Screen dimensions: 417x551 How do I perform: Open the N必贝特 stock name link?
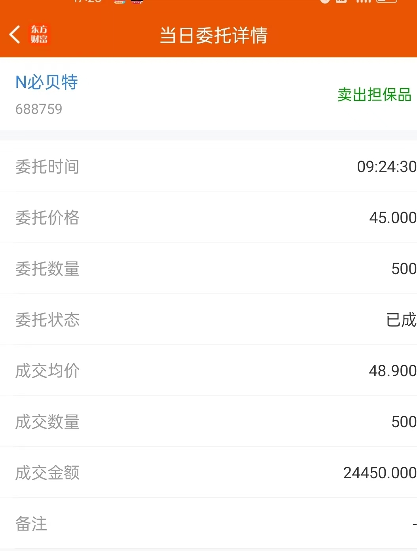click(x=47, y=82)
